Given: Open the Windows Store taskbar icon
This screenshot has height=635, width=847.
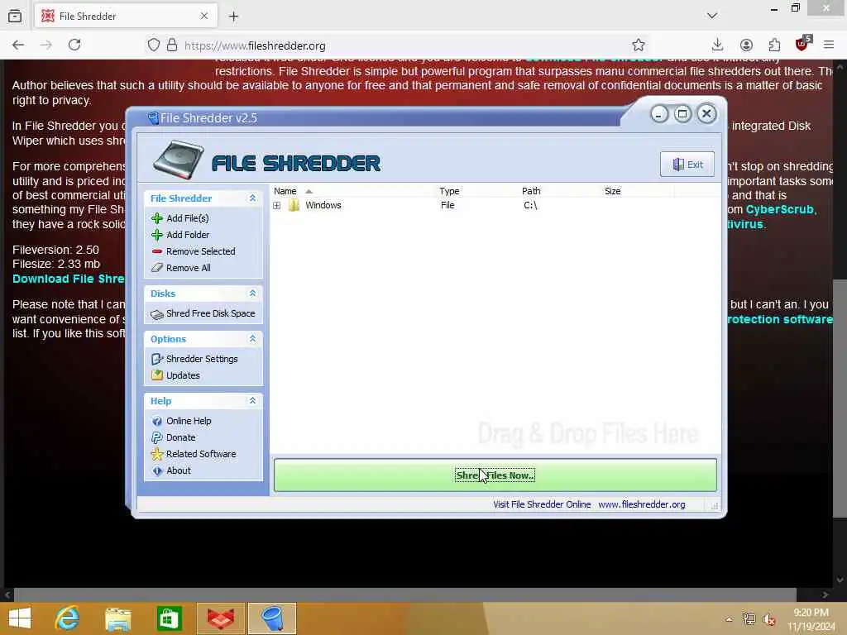Looking at the screenshot, I should 169,618.
